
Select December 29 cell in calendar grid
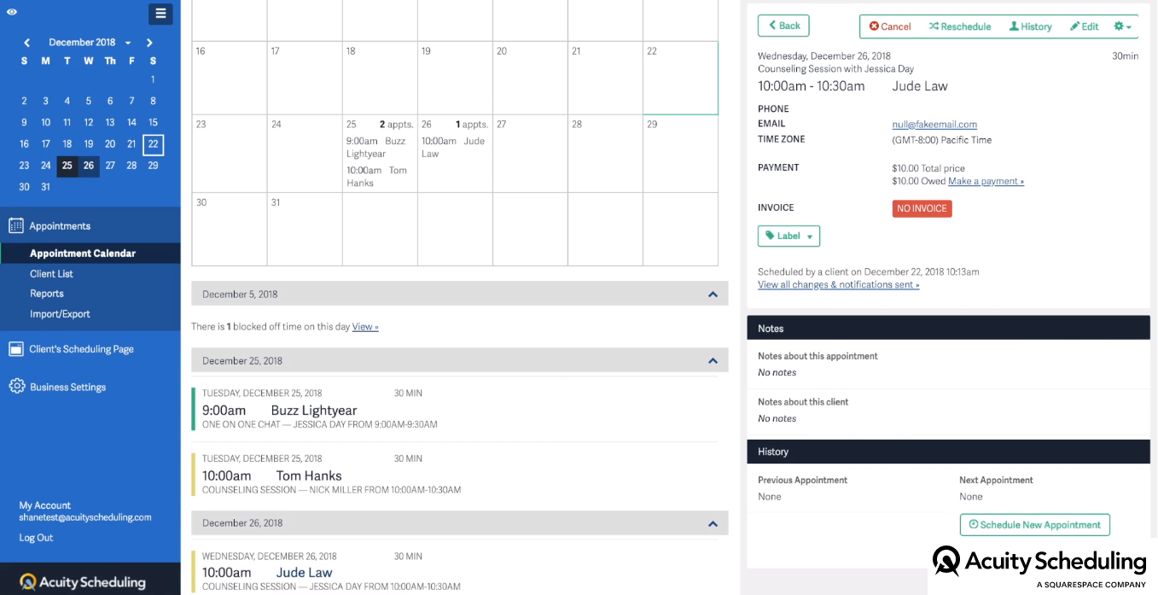coord(680,154)
